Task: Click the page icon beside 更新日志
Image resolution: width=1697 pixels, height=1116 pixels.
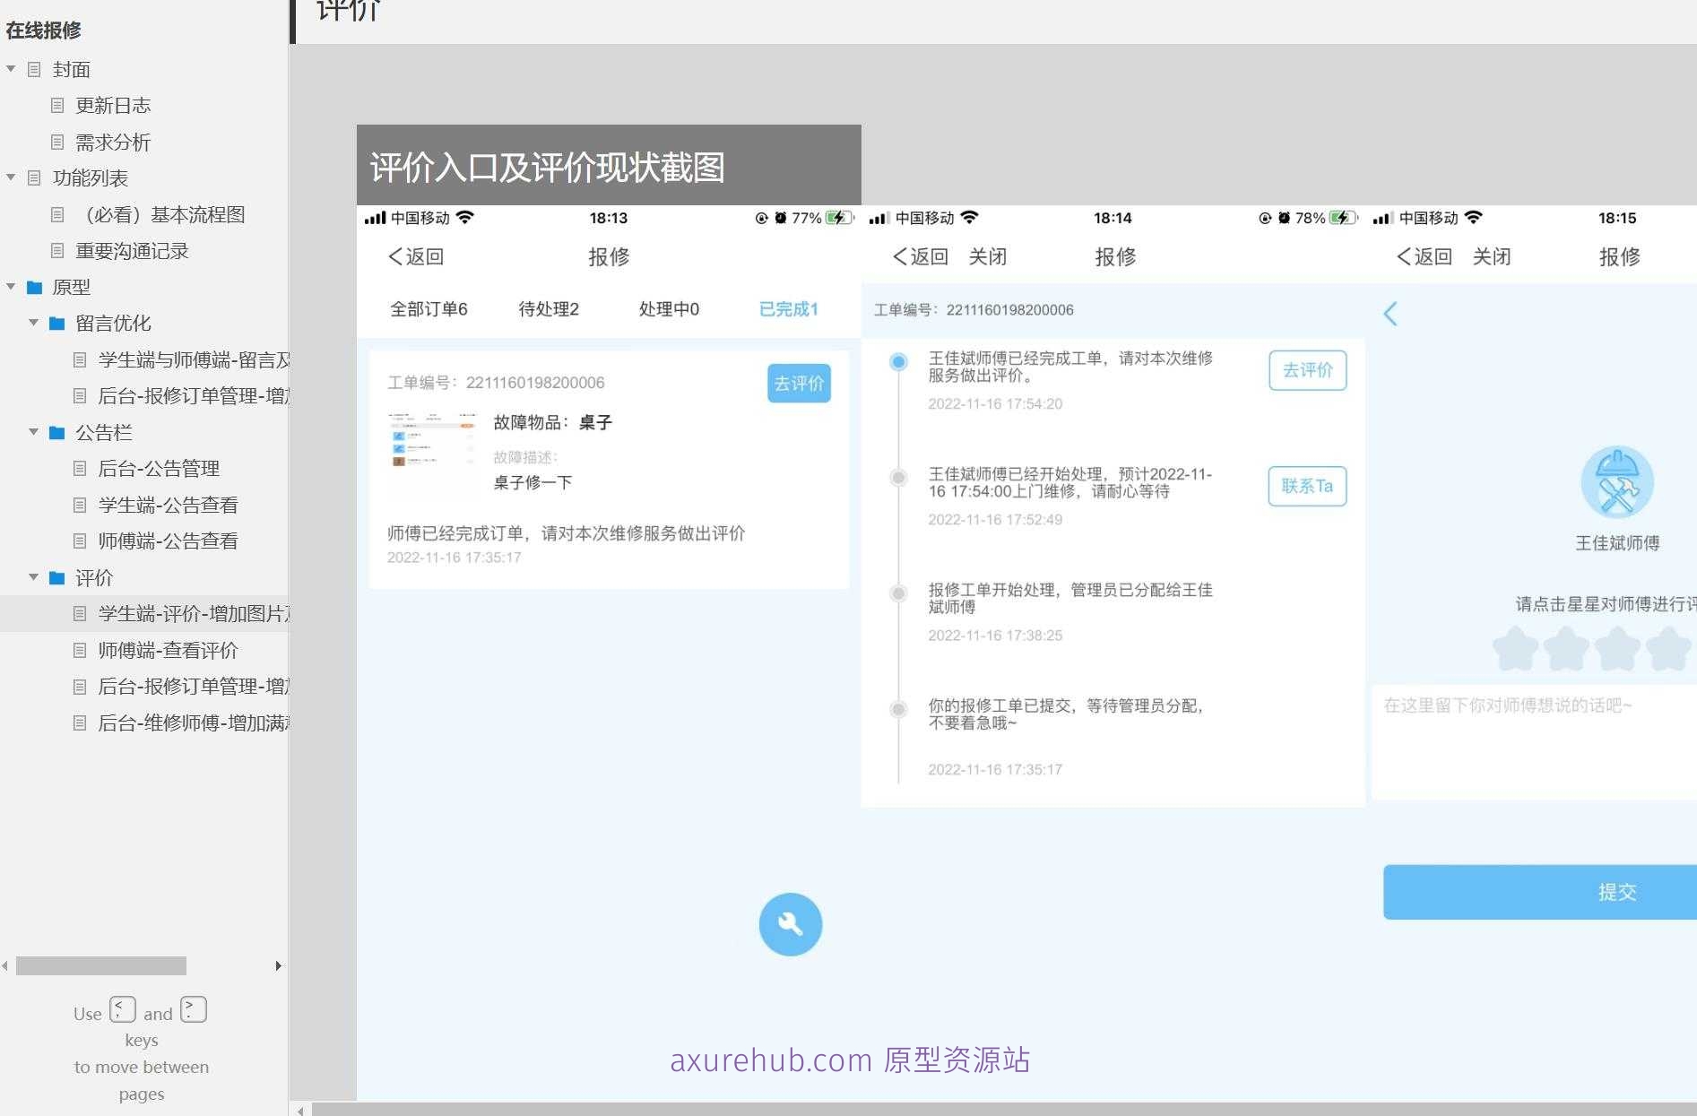Action: [56, 106]
